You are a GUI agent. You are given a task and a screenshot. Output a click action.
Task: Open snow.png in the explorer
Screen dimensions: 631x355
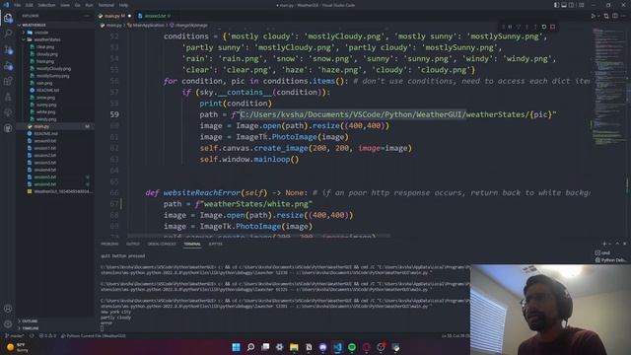click(x=45, y=98)
